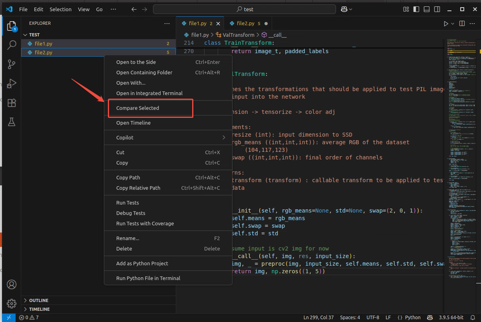Choose Run Tests with Coverage
481x322 pixels.
click(168, 223)
